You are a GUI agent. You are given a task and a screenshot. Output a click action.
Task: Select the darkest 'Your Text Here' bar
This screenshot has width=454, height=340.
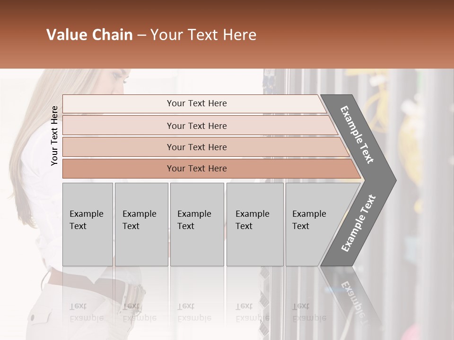click(x=196, y=169)
